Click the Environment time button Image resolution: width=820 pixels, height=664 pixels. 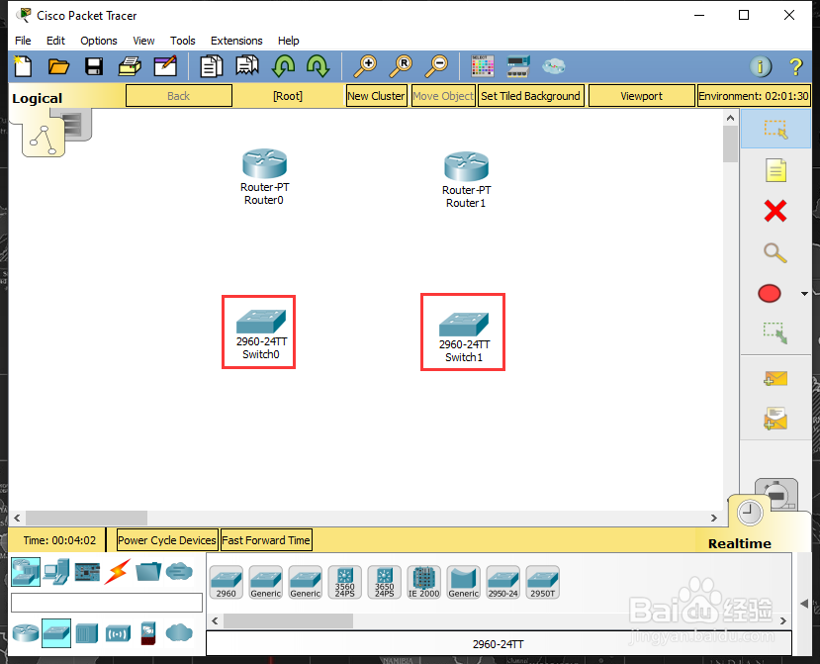coord(754,96)
